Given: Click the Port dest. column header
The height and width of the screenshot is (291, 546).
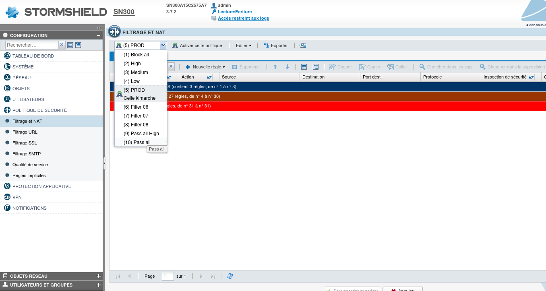Looking at the screenshot, I should tap(390, 77).
